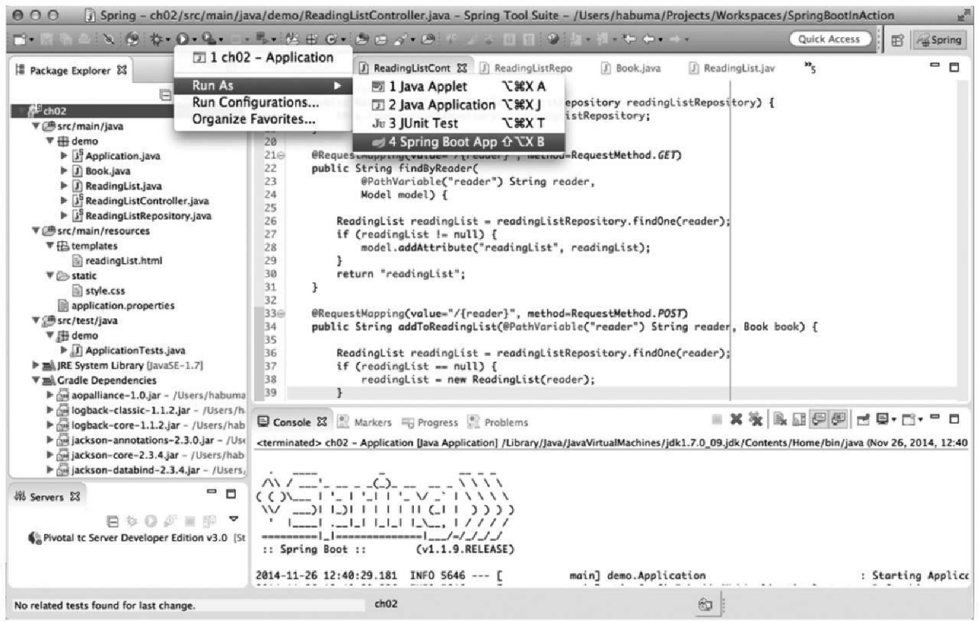Click the Clear Console icon
Image resolution: width=979 pixels, height=622 pixels.
tap(780, 419)
